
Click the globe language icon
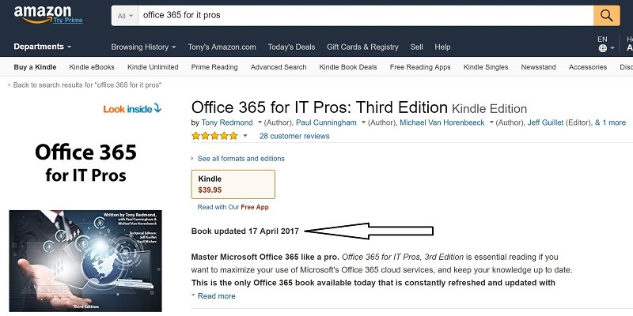[602, 47]
